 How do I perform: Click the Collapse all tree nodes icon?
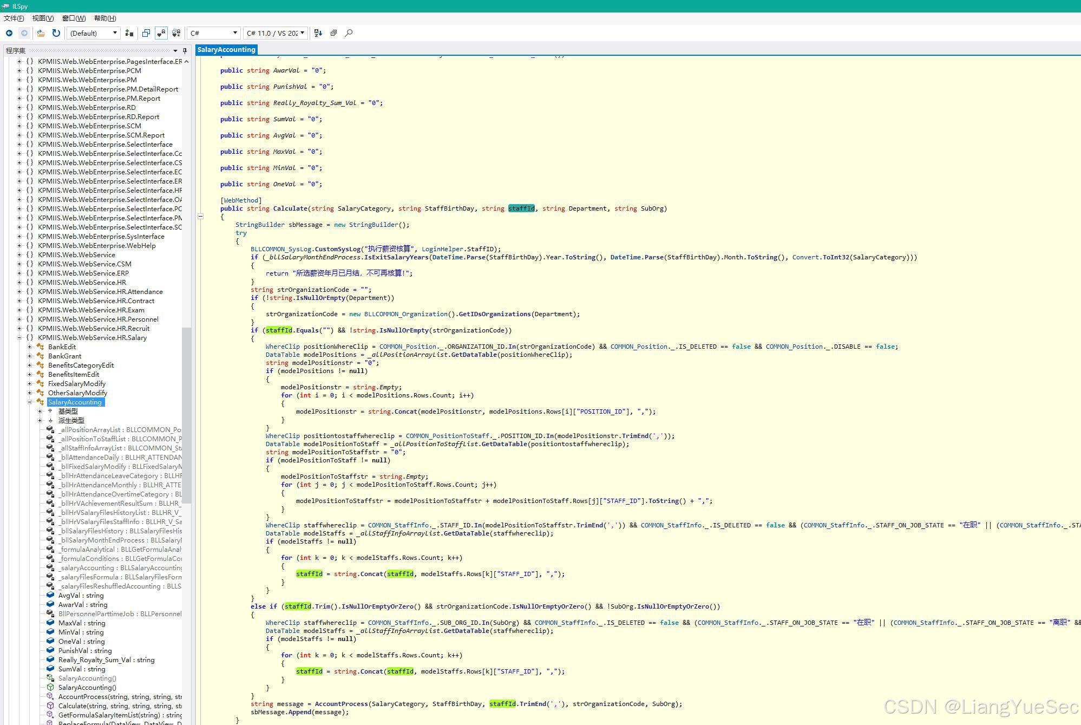click(333, 33)
